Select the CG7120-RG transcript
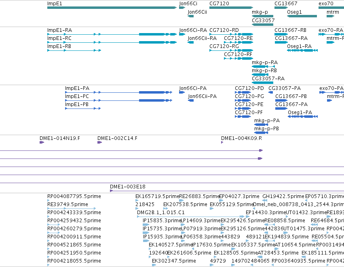This screenshot has height=267, width=344. 231,50
